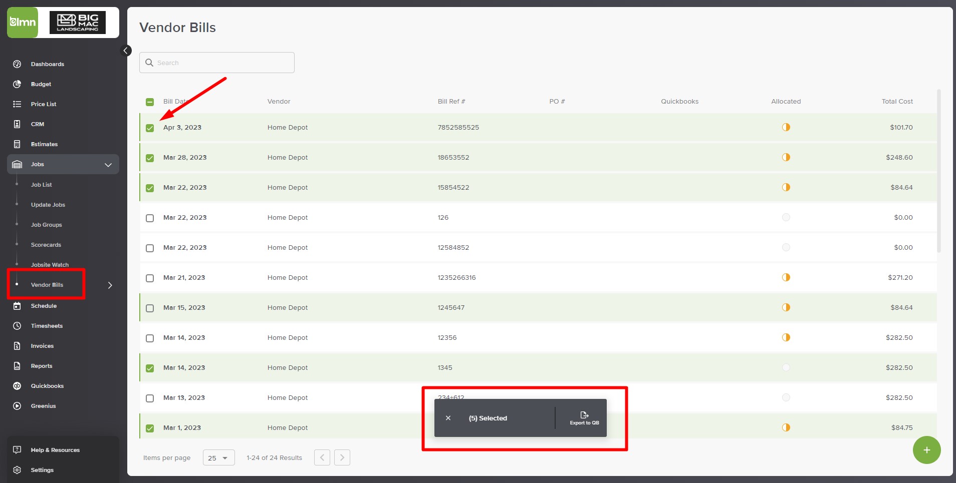The width and height of the screenshot is (956, 483).
Task: Click the Help & Resources icon
Action: coord(17,450)
